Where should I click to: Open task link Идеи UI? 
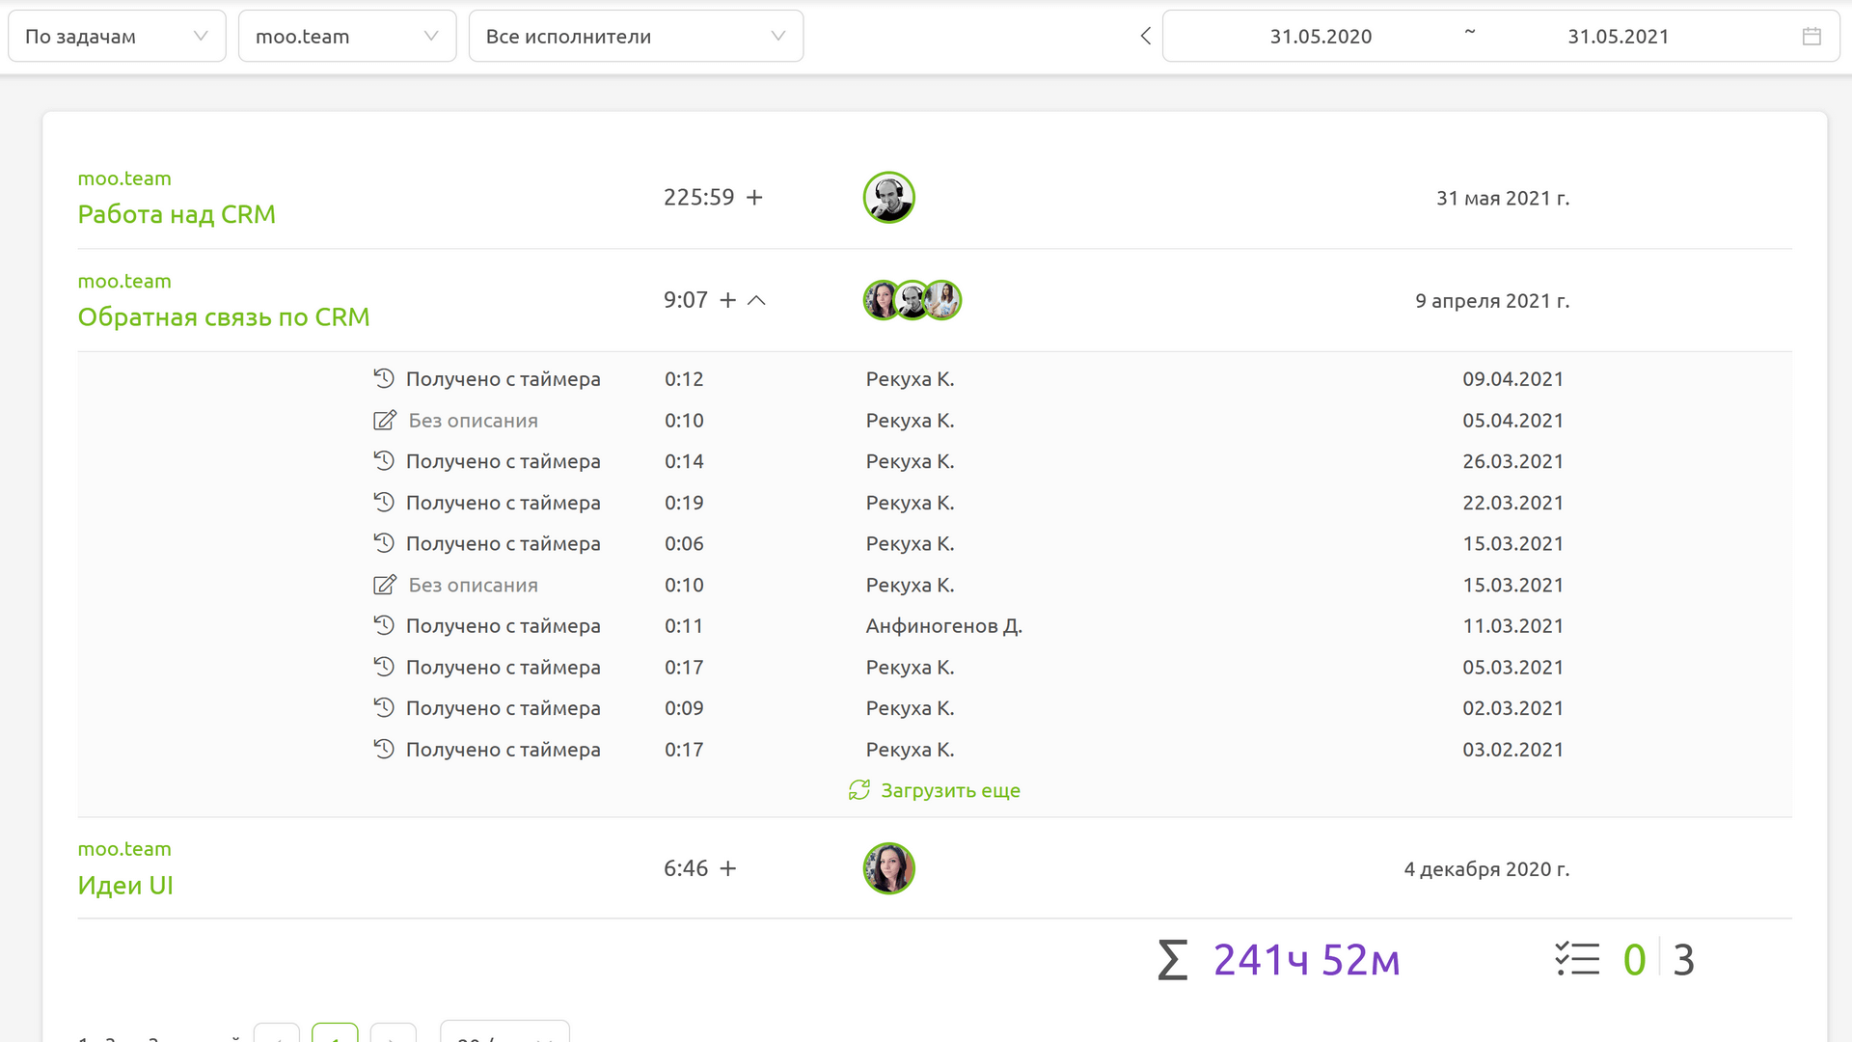coord(125,885)
